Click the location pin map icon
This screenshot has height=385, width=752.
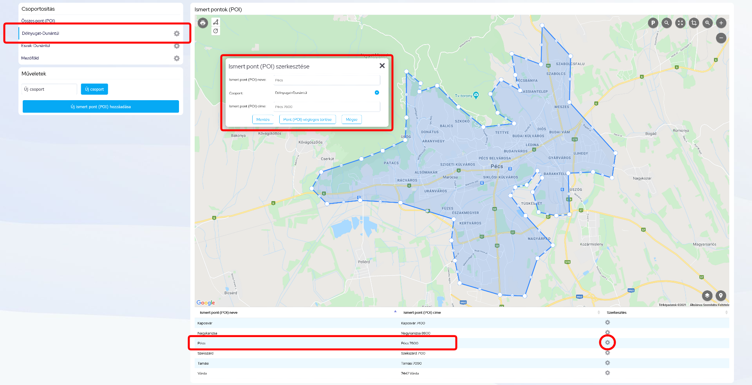pos(721,295)
